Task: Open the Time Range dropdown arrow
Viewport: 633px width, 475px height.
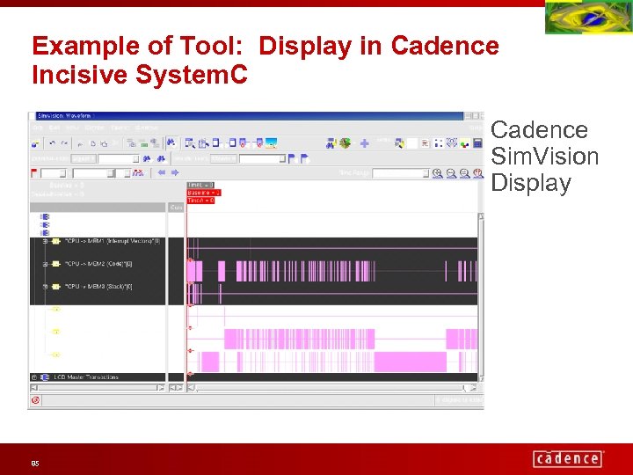Action: coord(426,173)
